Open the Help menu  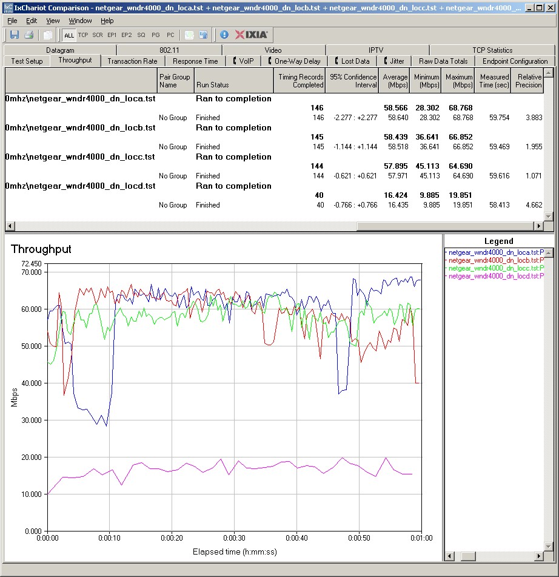click(107, 21)
